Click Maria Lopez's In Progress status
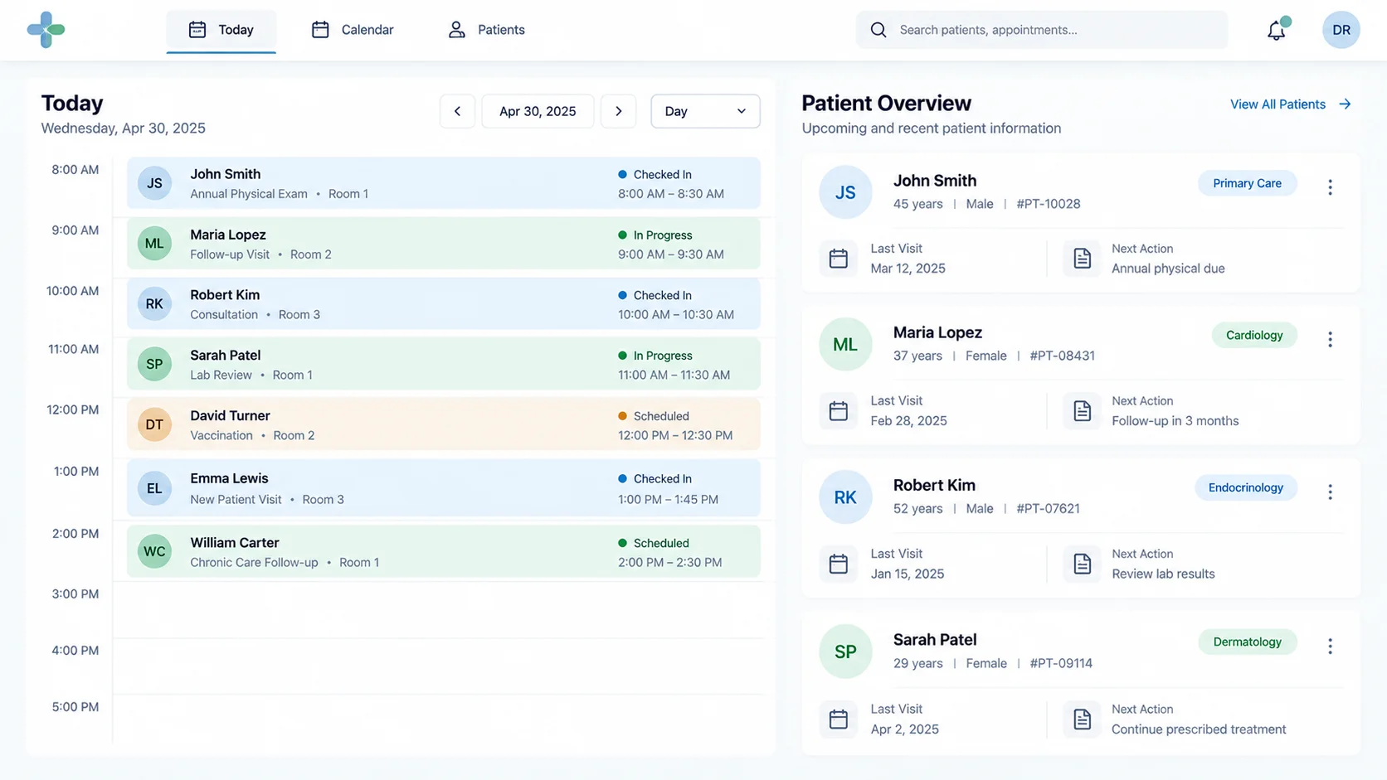 655,235
